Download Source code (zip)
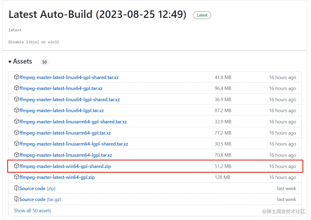 [37, 188]
